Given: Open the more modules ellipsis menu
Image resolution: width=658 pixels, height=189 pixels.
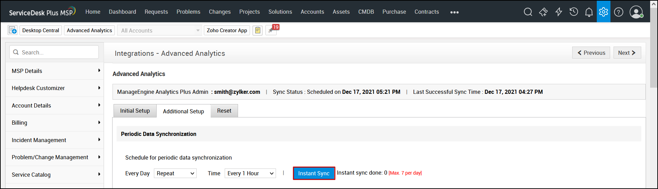Looking at the screenshot, I should pyautogui.click(x=455, y=12).
